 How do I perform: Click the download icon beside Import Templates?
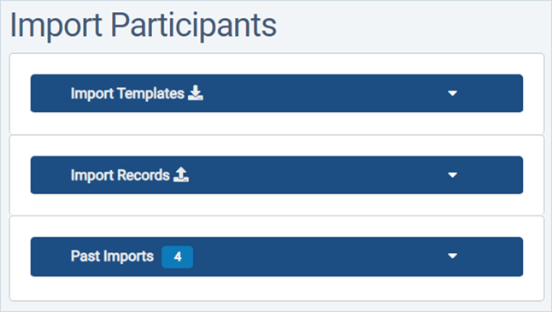(196, 93)
